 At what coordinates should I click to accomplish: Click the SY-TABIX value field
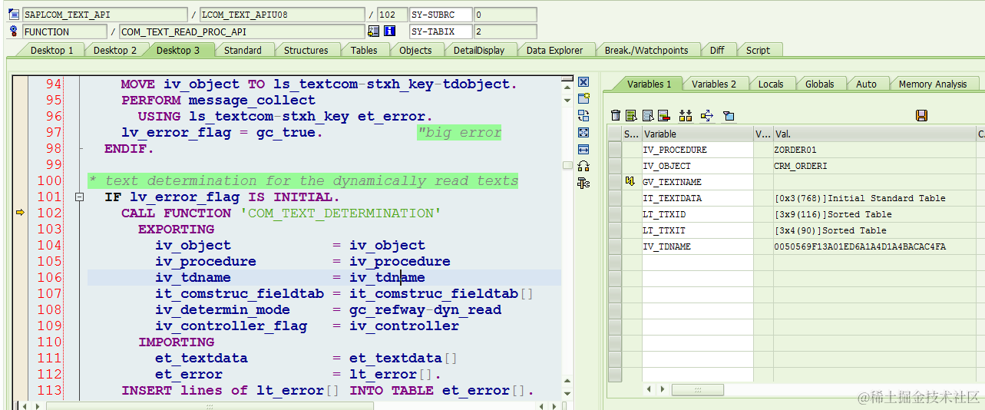pos(505,31)
